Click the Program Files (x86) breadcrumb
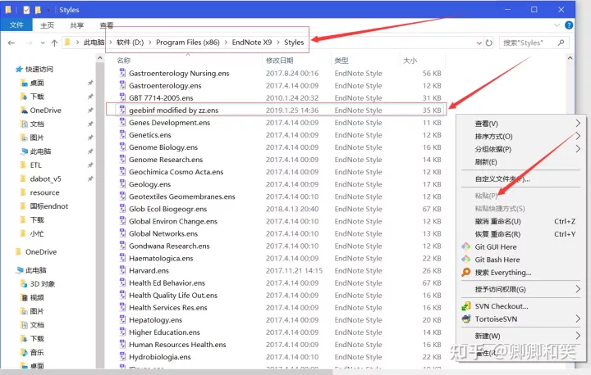This screenshot has width=591, height=375. (x=188, y=43)
